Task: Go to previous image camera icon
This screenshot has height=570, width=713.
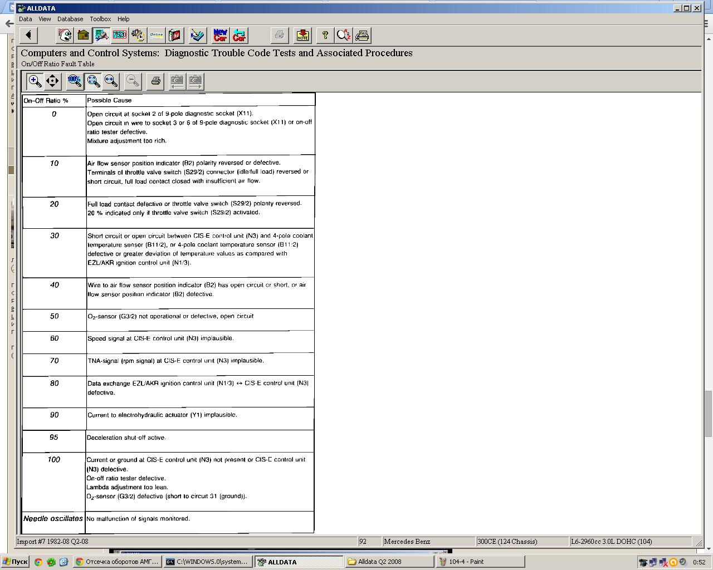Action: point(177,81)
